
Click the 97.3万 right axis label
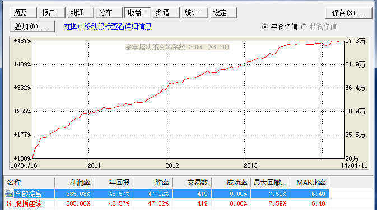pyautogui.click(x=355, y=41)
